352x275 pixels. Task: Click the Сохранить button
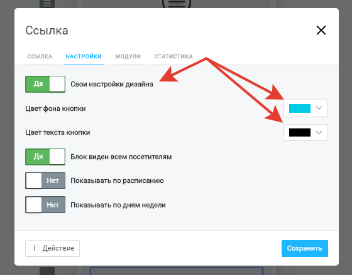305,248
